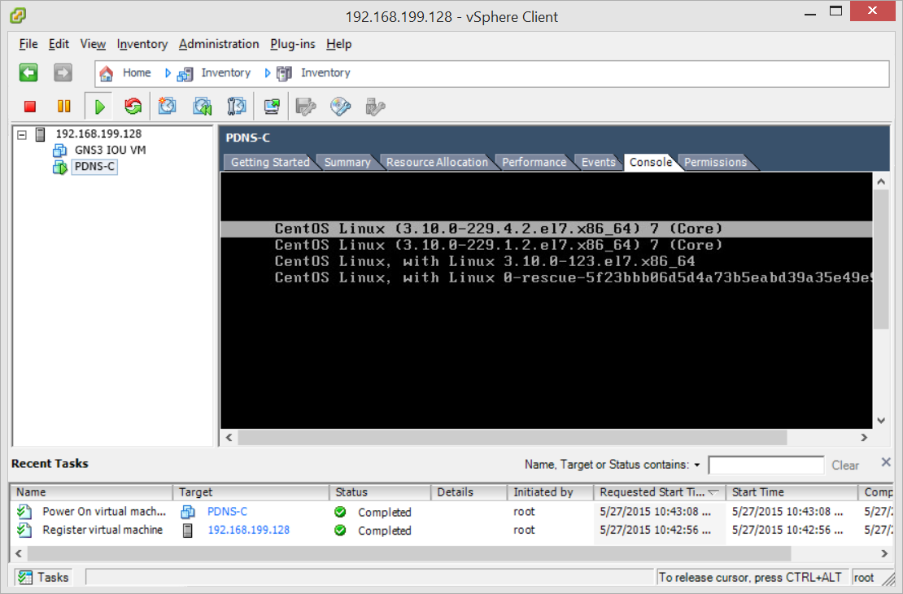Screen dimensions: 903x594
Task: Select the Console tab
Action: coord(651,163)
